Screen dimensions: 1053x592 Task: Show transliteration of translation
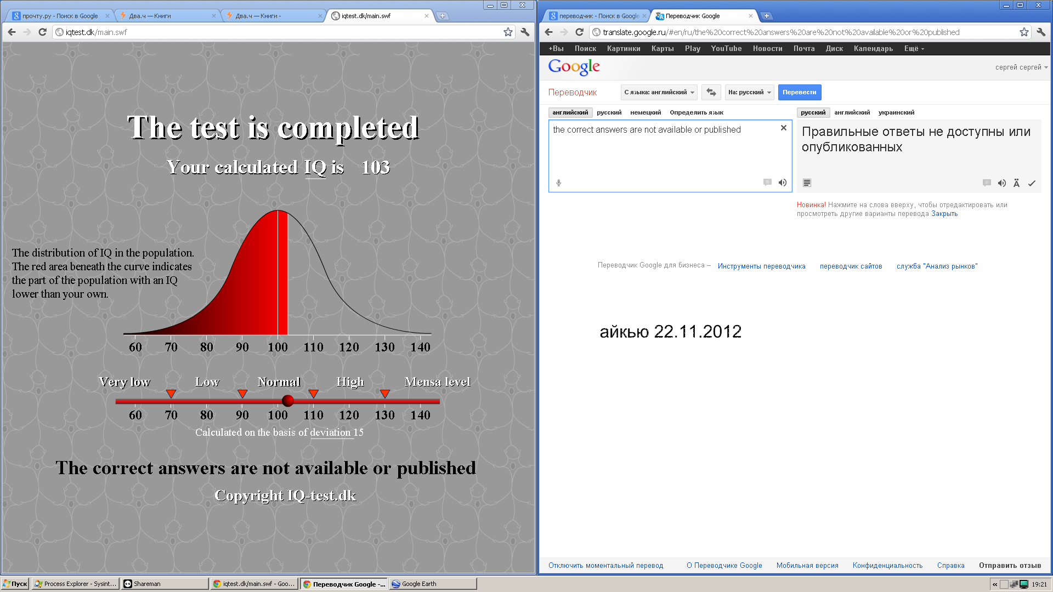pyautogui.click(x=1016, y=183)
